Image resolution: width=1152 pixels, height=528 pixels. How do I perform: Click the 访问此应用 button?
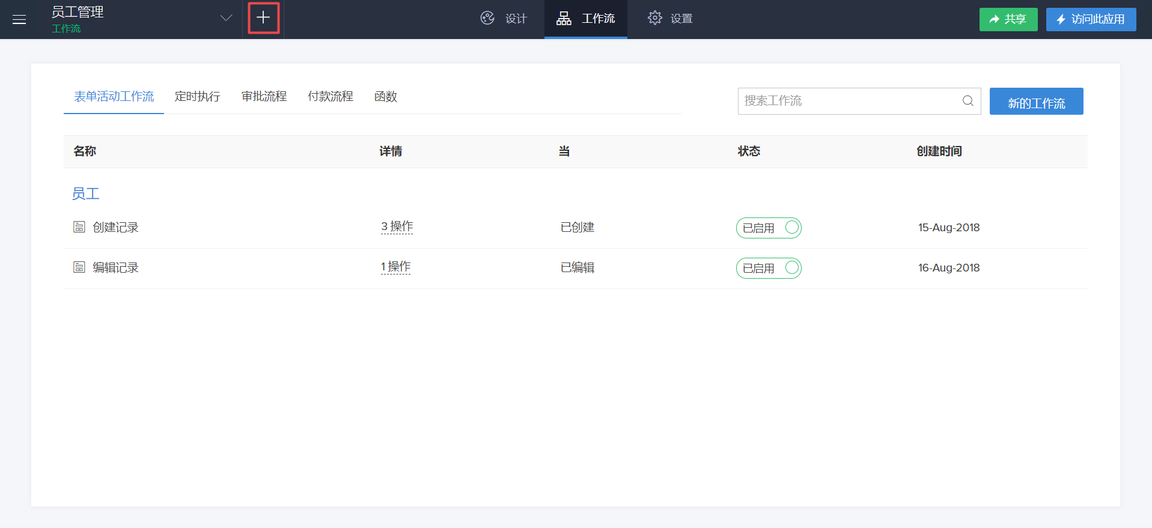tap(1091, 19)
